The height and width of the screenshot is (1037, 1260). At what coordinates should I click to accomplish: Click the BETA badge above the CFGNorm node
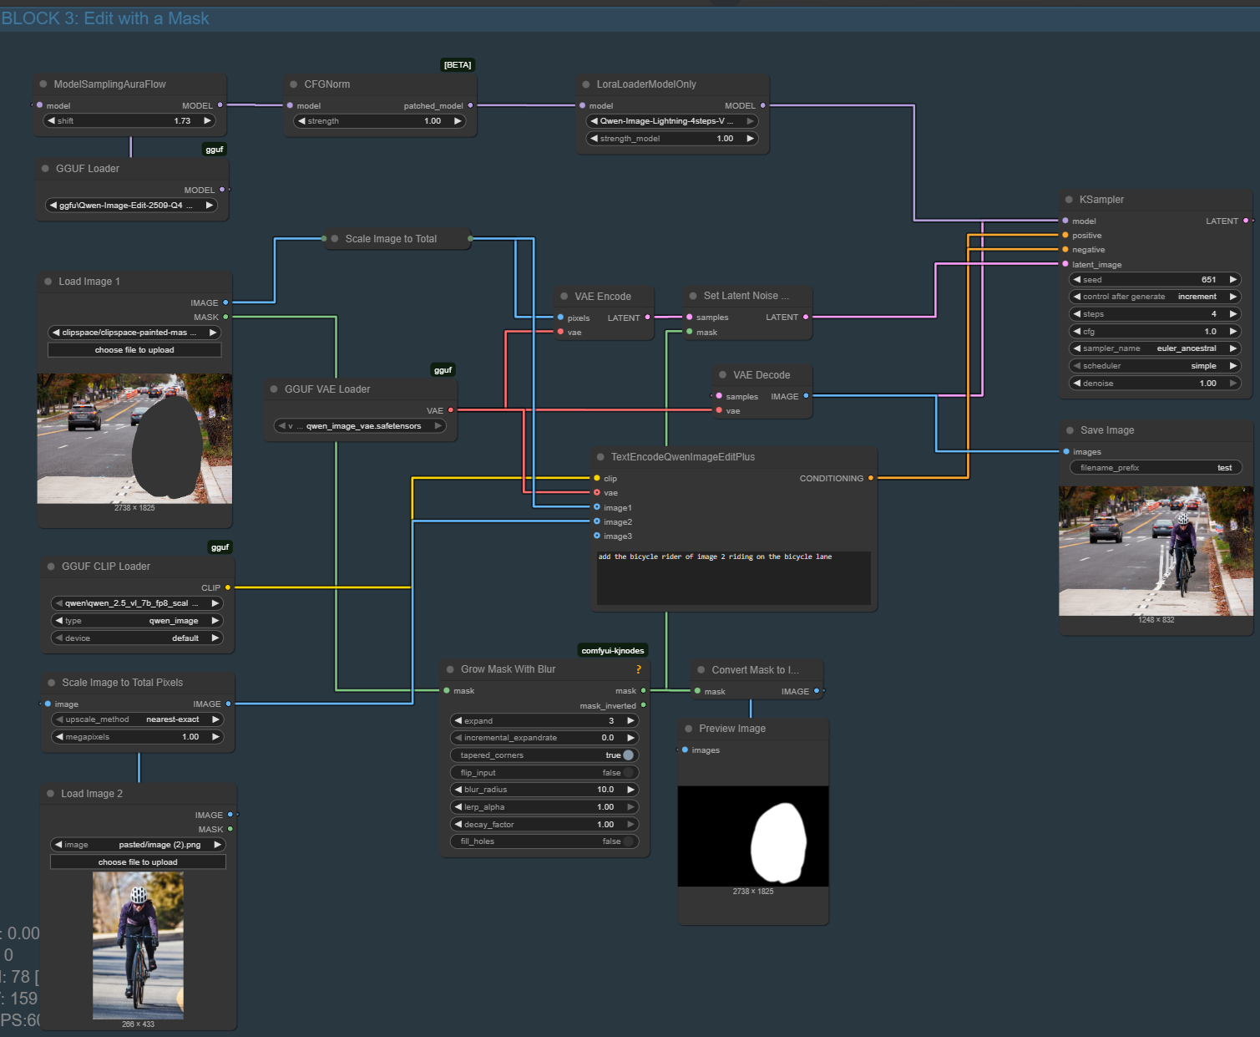[458, 65]
